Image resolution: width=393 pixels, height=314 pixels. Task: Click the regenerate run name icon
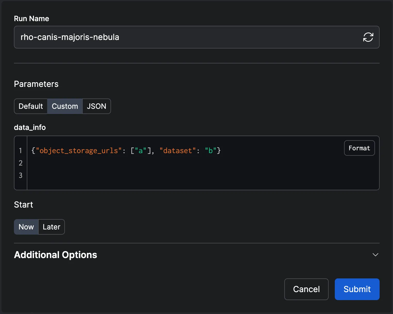point(368,37)
